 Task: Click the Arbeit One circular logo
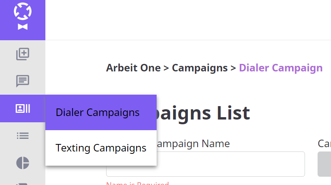click(22, 11)
